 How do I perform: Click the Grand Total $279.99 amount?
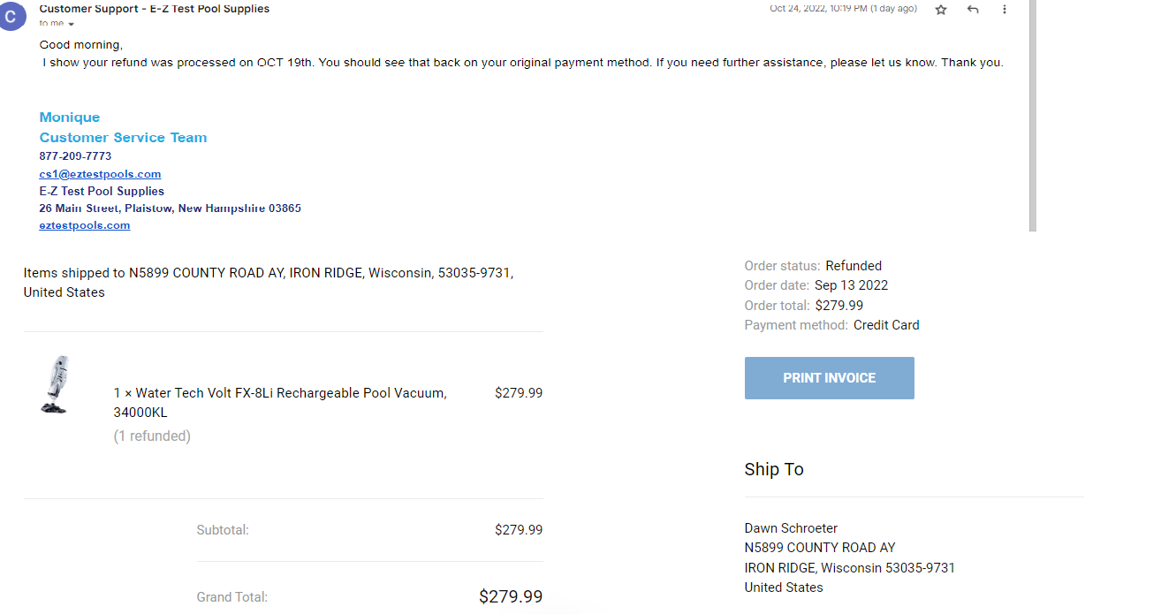coord(511,597)
